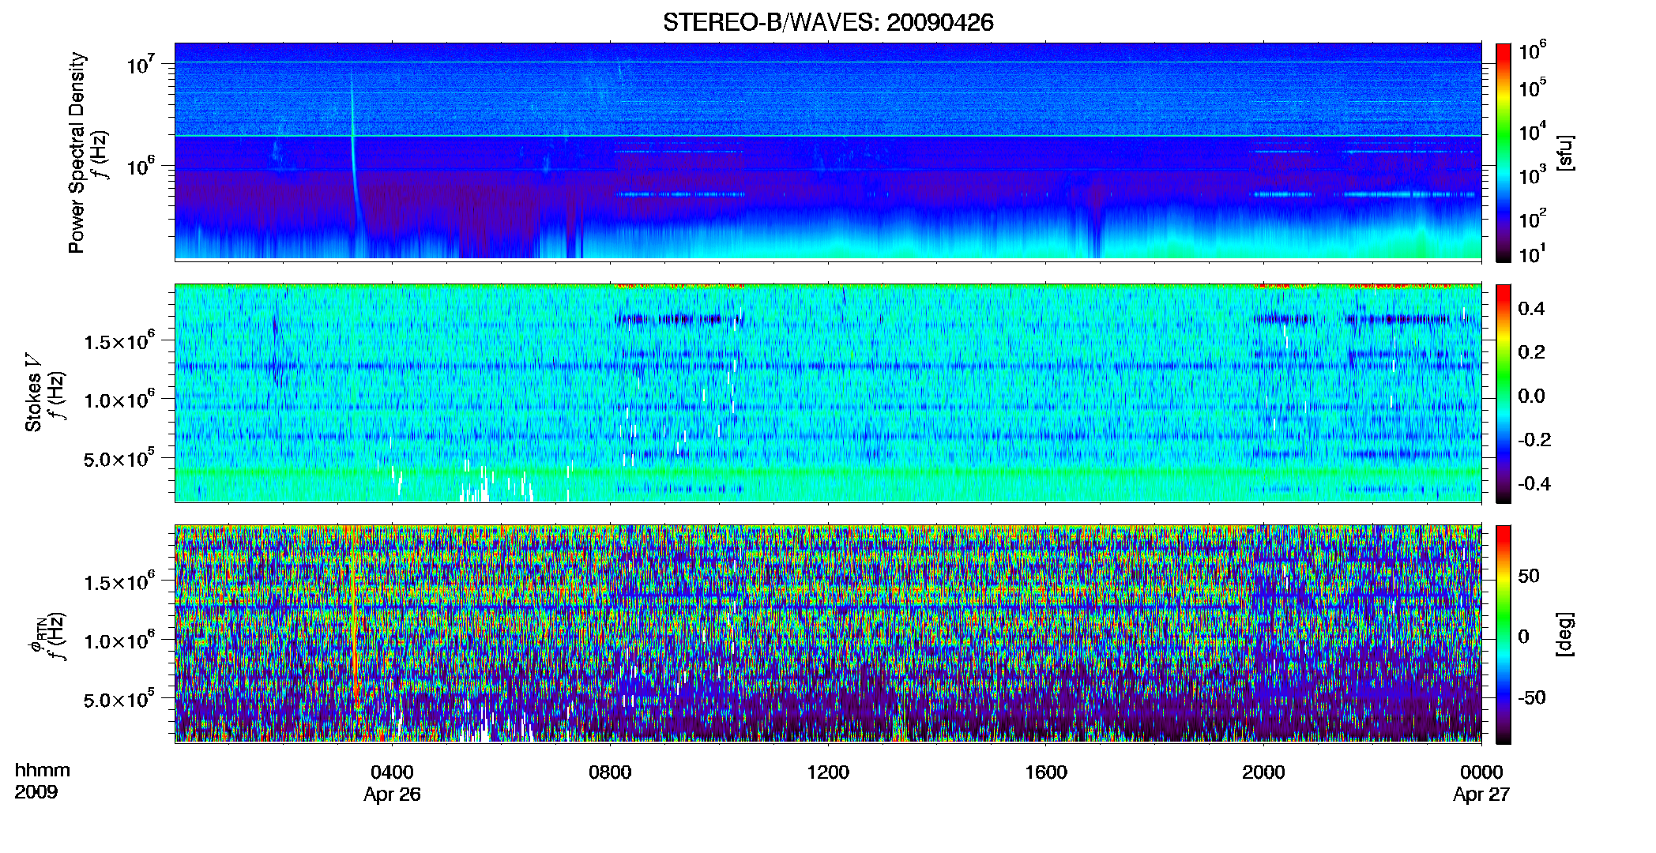Click the "Apr 27" date label

pyautogui.click(x=1481, y=795)
